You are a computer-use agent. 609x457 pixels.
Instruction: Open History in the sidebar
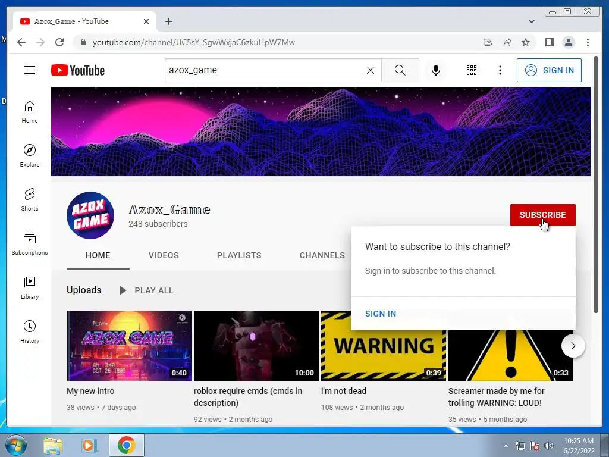[x=30, y=331]
